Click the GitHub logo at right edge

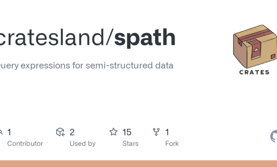click(x=274, y=136)
